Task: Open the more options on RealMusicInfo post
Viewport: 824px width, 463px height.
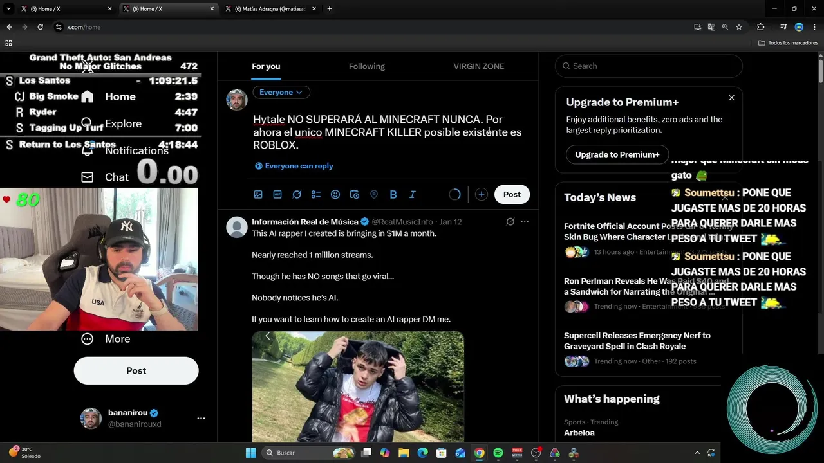Action: pos(525,222)
